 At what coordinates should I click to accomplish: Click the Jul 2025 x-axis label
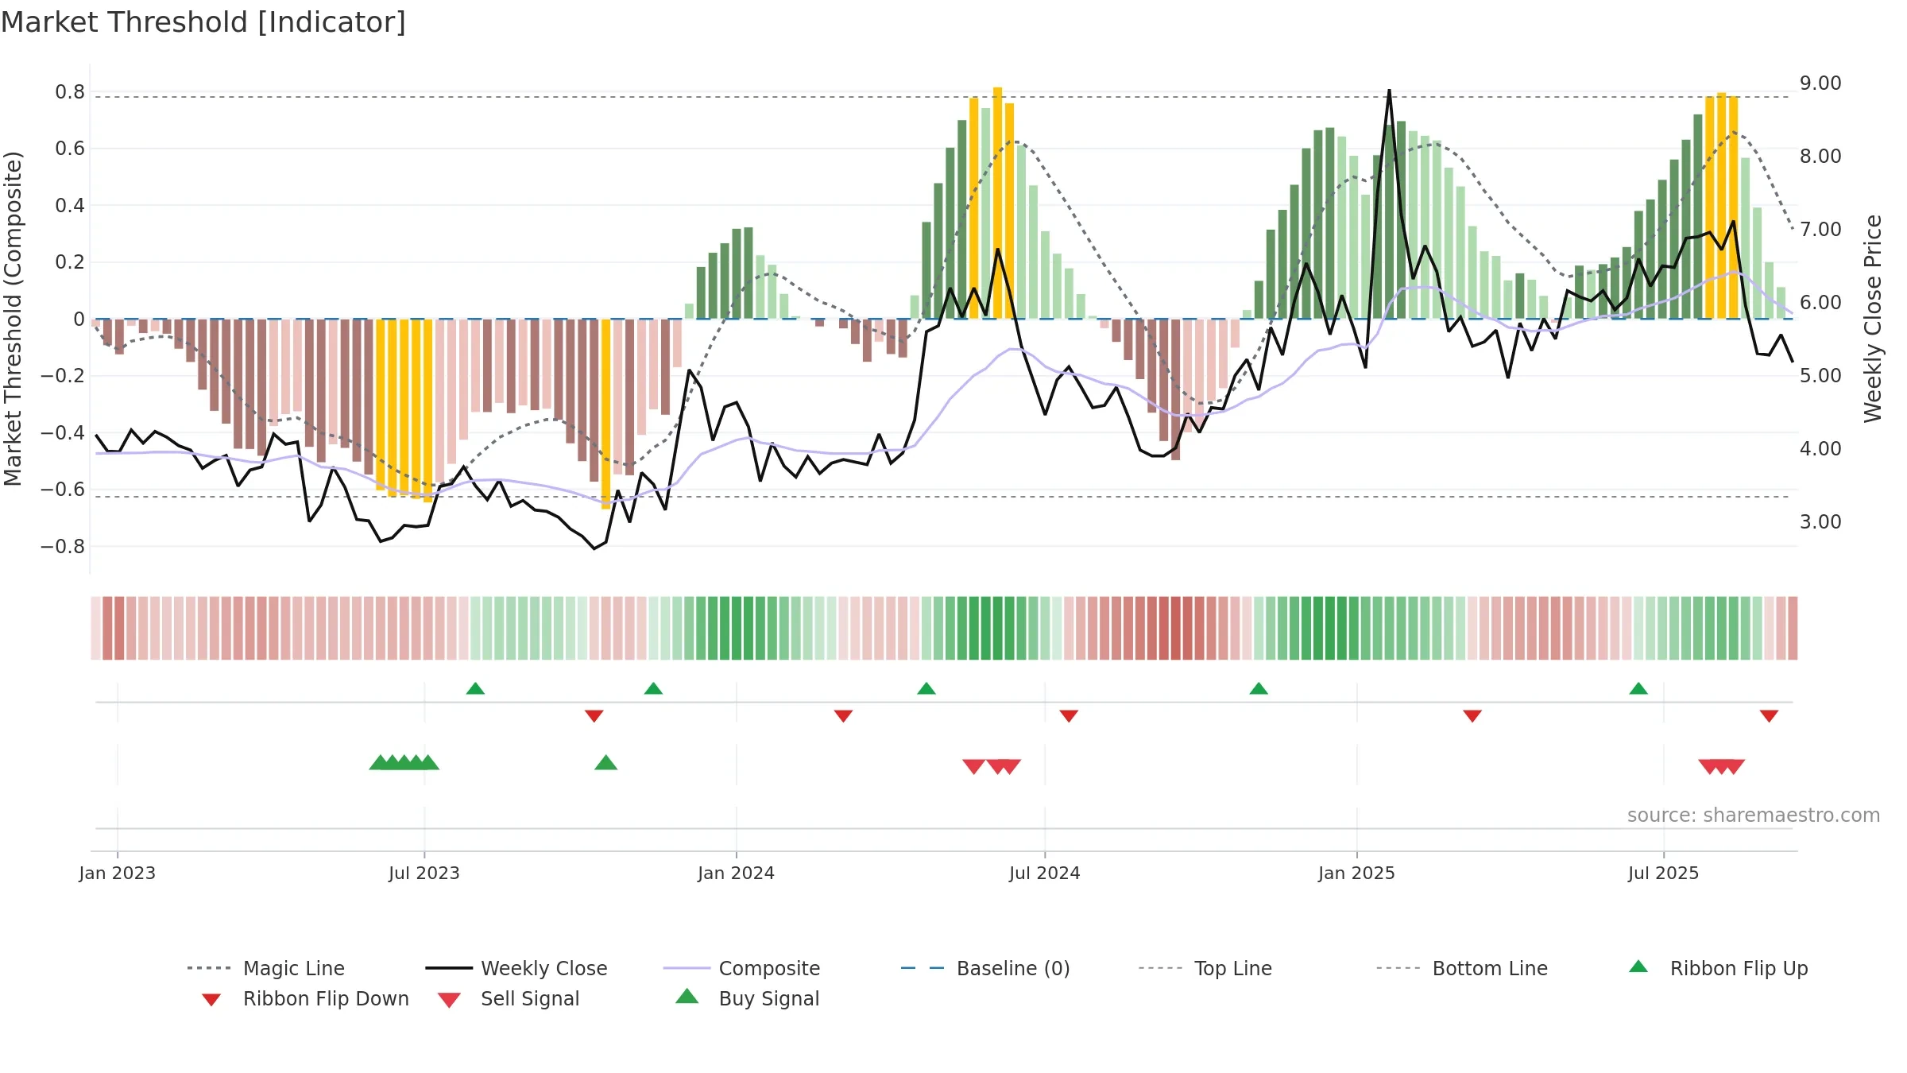click(x=1663, y=874)
